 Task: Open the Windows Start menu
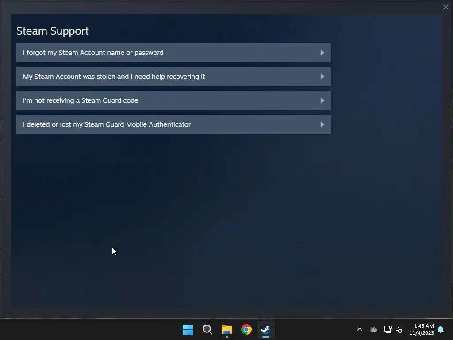pos(188,329)
